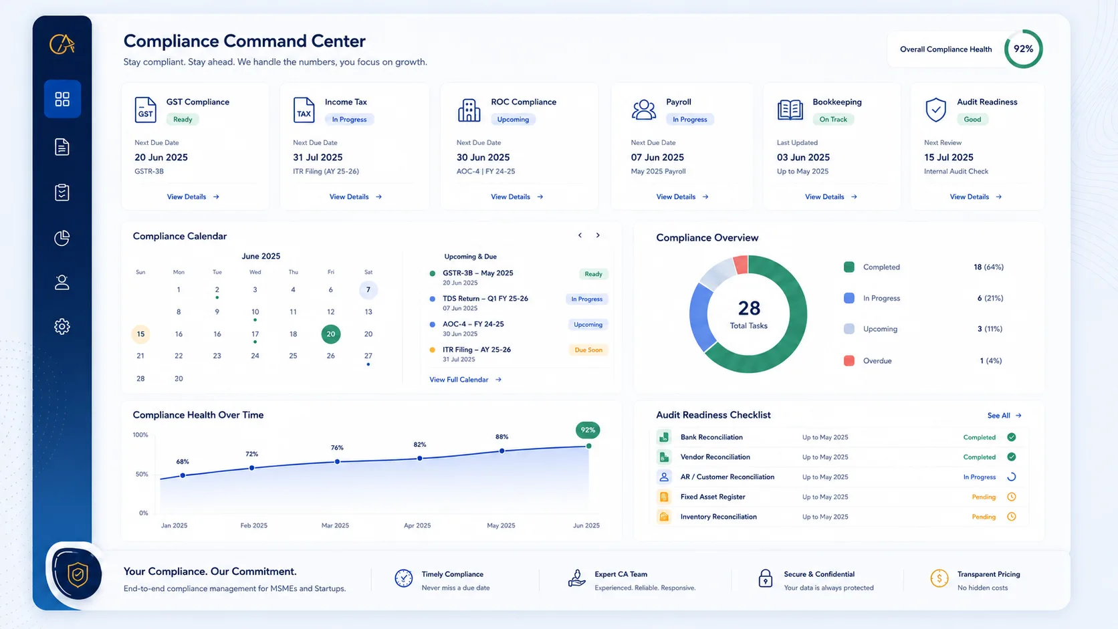Click the Audit Readiness shield icon

coord(935,110)
